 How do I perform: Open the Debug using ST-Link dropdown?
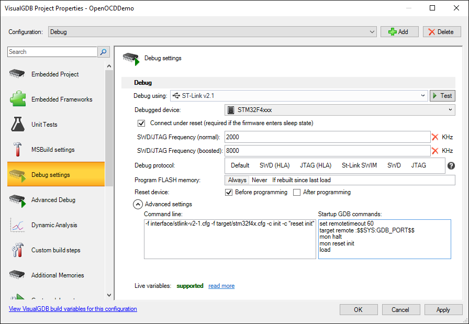pyautogui.click(x=299, y=96)
